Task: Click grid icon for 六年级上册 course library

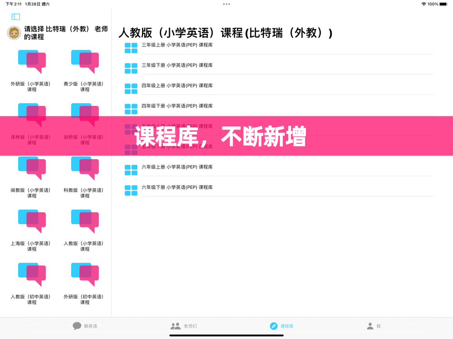Action: coord(131,170)
